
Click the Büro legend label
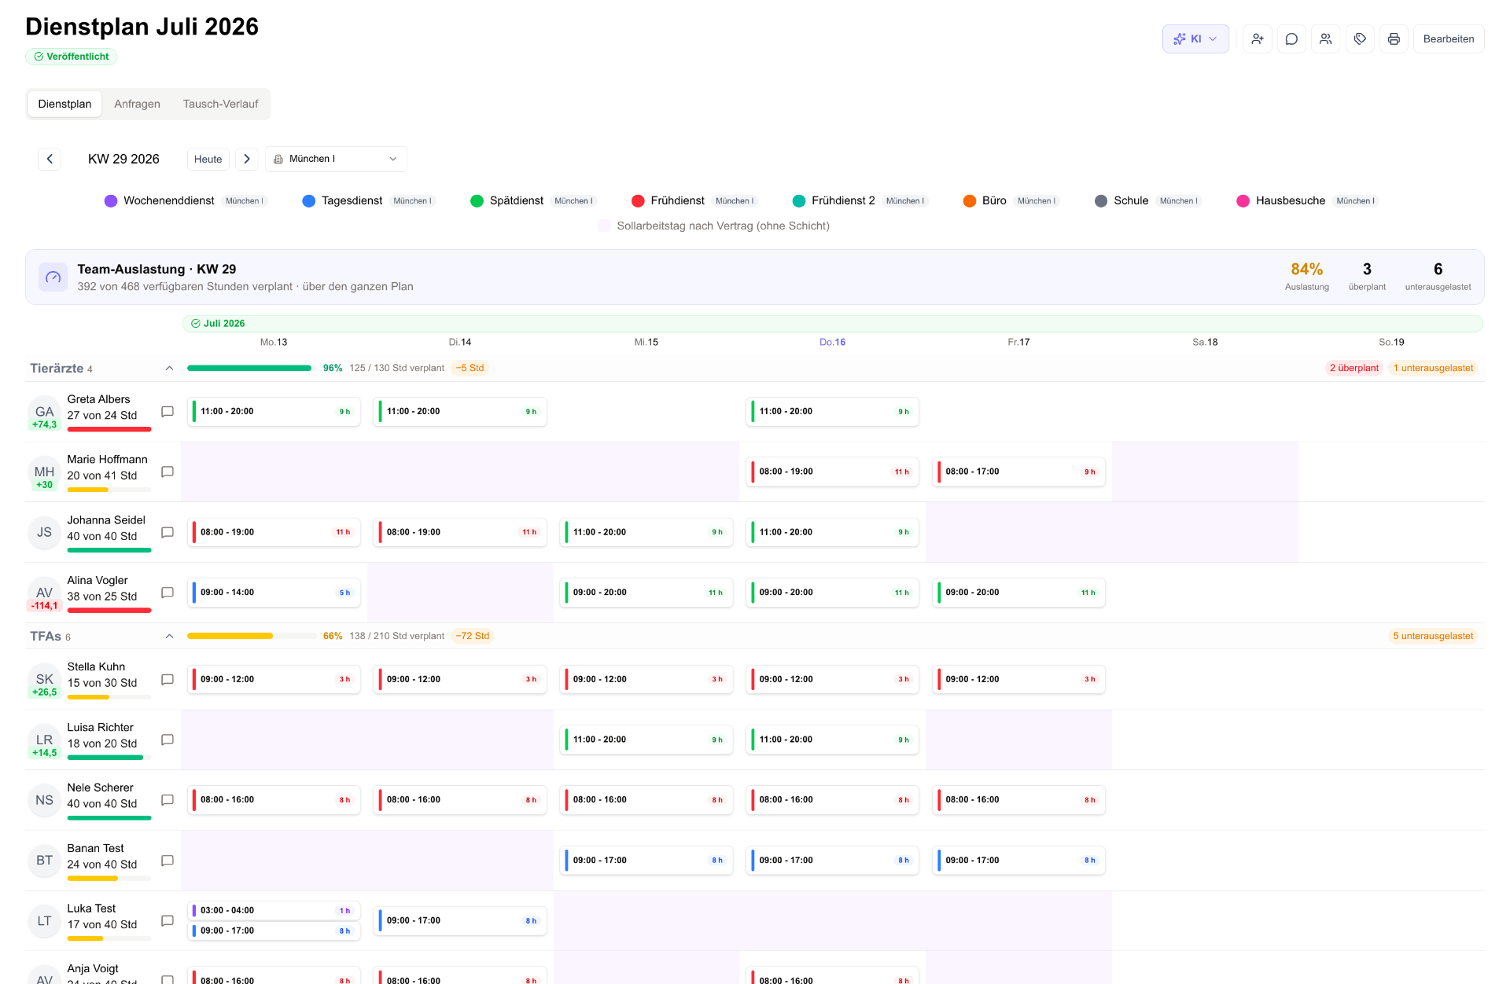(994, 201)
